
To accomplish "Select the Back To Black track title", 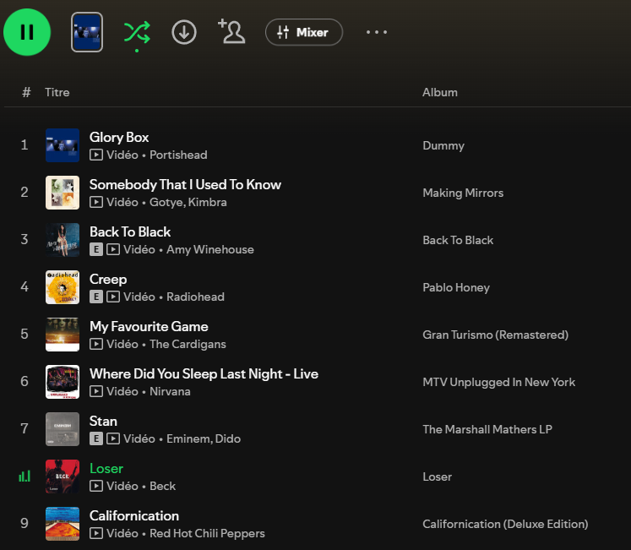I will (x=130, y=232).
